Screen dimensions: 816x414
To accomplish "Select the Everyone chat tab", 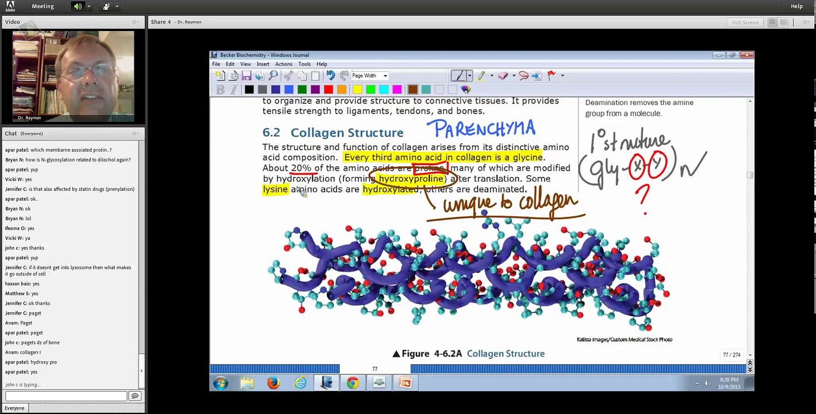I will 14,408.
